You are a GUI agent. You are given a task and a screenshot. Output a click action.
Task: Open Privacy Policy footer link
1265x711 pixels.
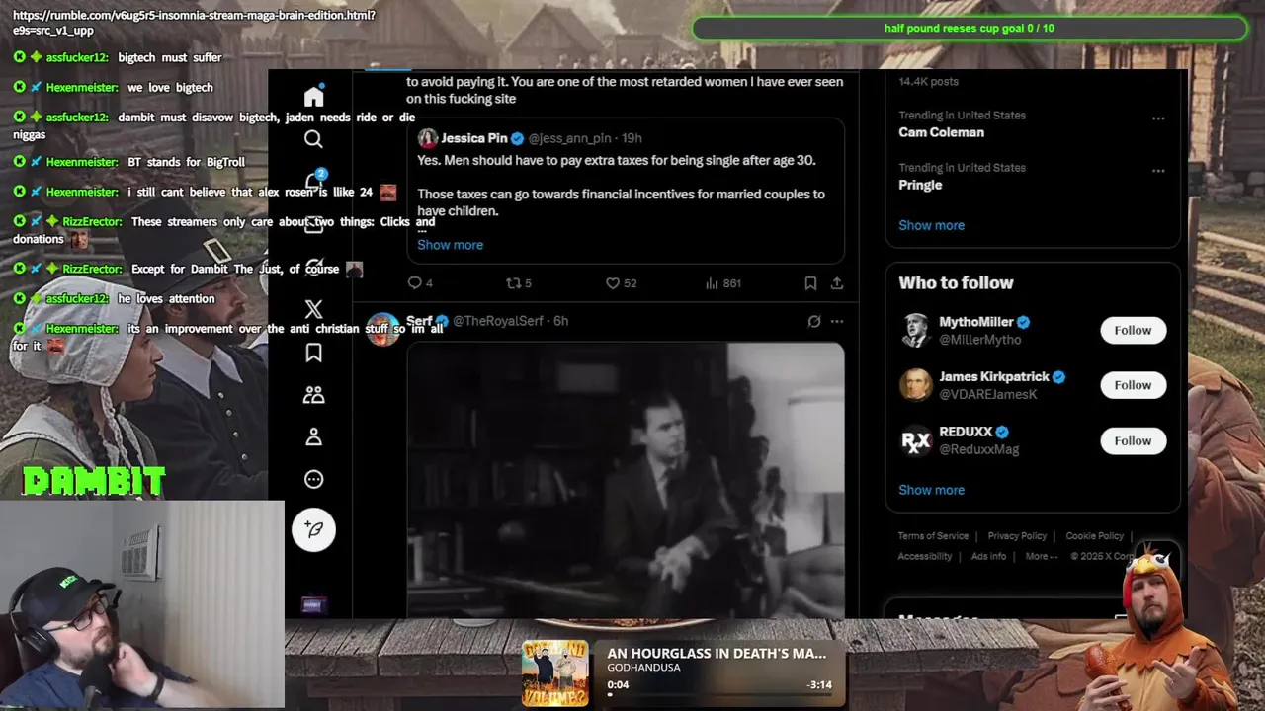(x=1017, y=536)
